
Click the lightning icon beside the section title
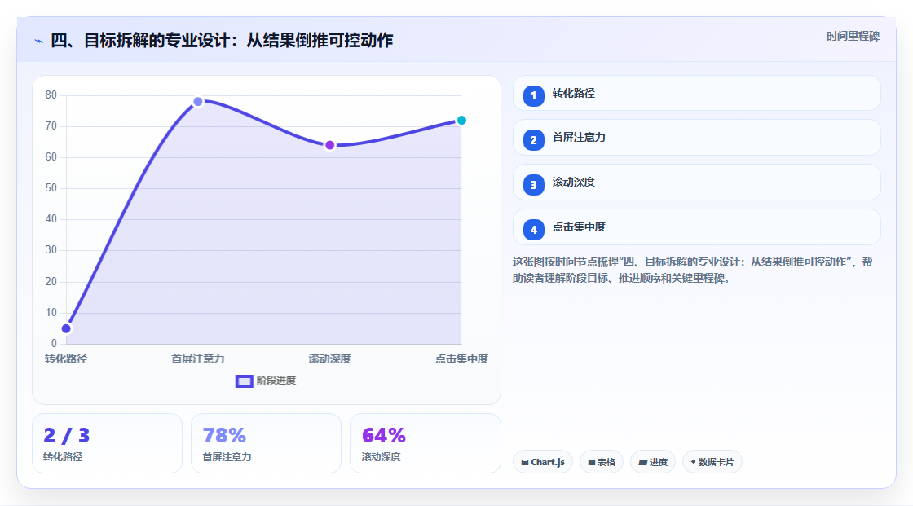[x=39, y=41]
